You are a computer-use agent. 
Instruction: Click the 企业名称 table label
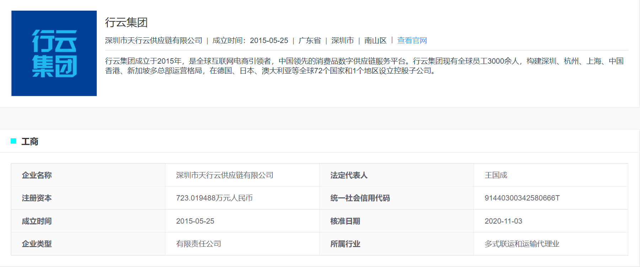37,175
